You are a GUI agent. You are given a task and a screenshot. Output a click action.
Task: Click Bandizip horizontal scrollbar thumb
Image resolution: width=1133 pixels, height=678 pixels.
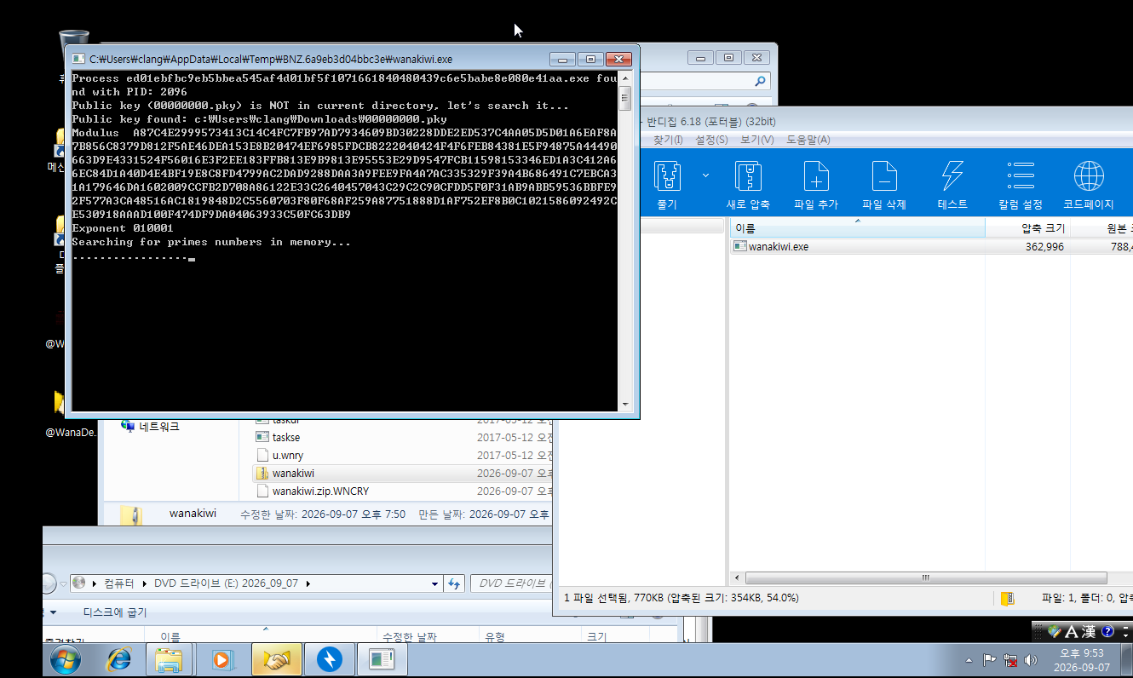925,577
